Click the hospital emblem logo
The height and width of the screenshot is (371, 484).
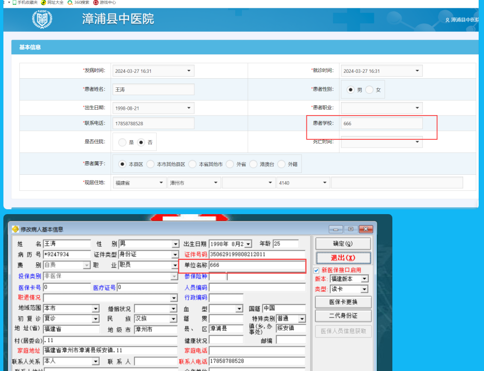[x=42, y=19]
